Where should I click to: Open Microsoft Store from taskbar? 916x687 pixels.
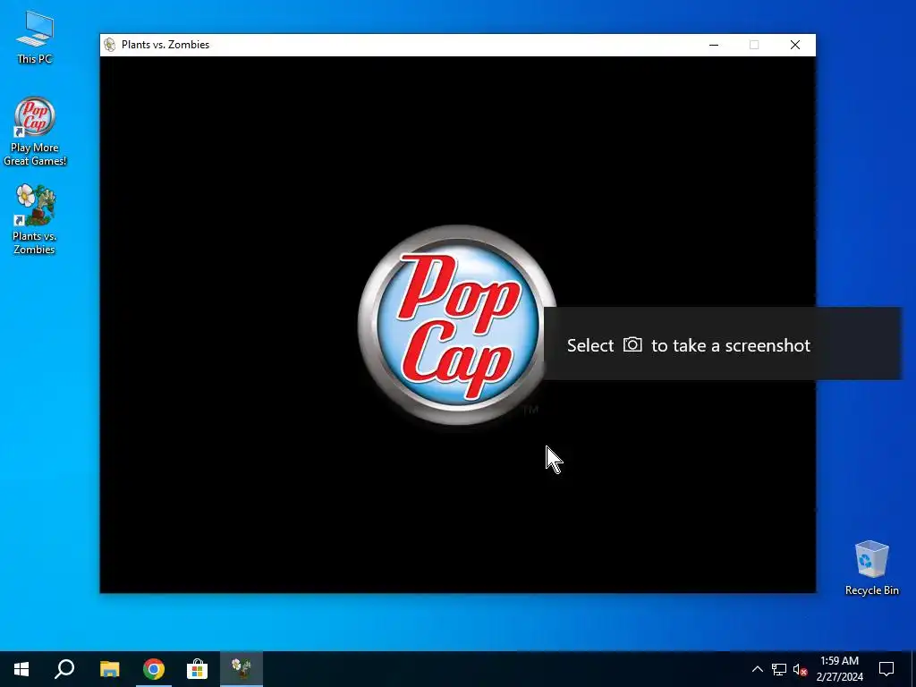click(198, 669)
